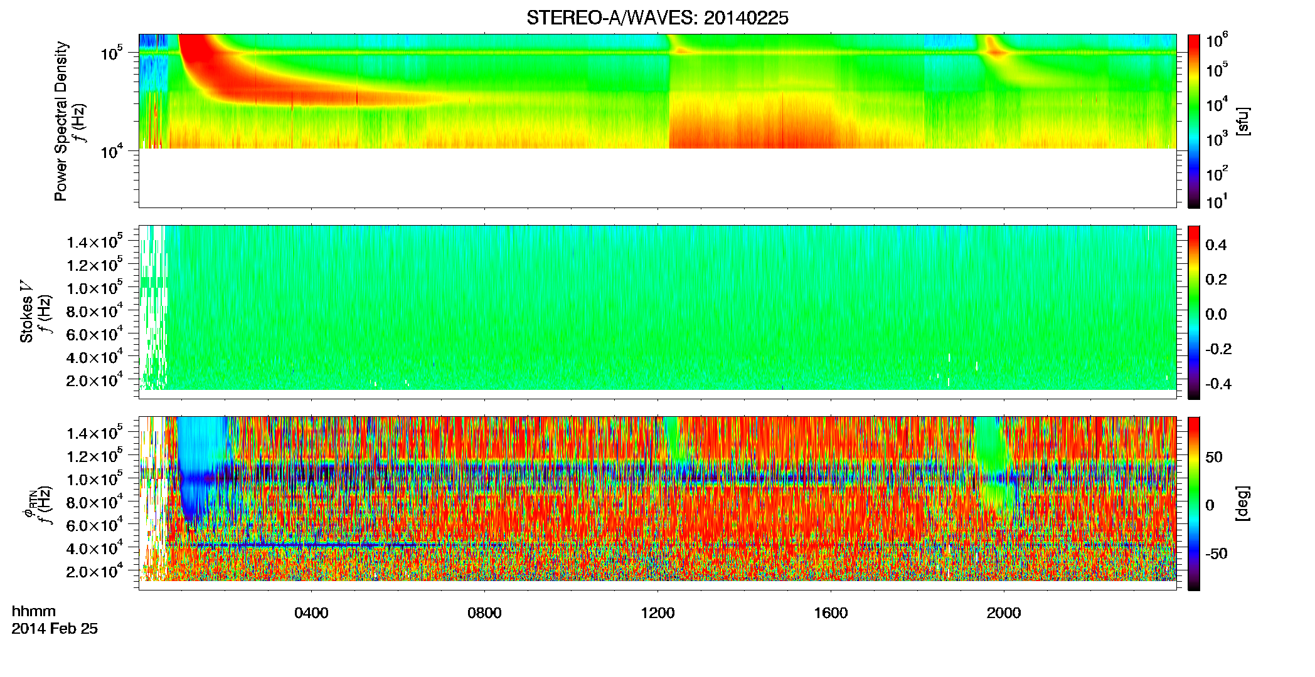Click the -0.4 tick on Stokes colorbar
This screenshot has height=677, width=1315.
tap(1218, 384)
